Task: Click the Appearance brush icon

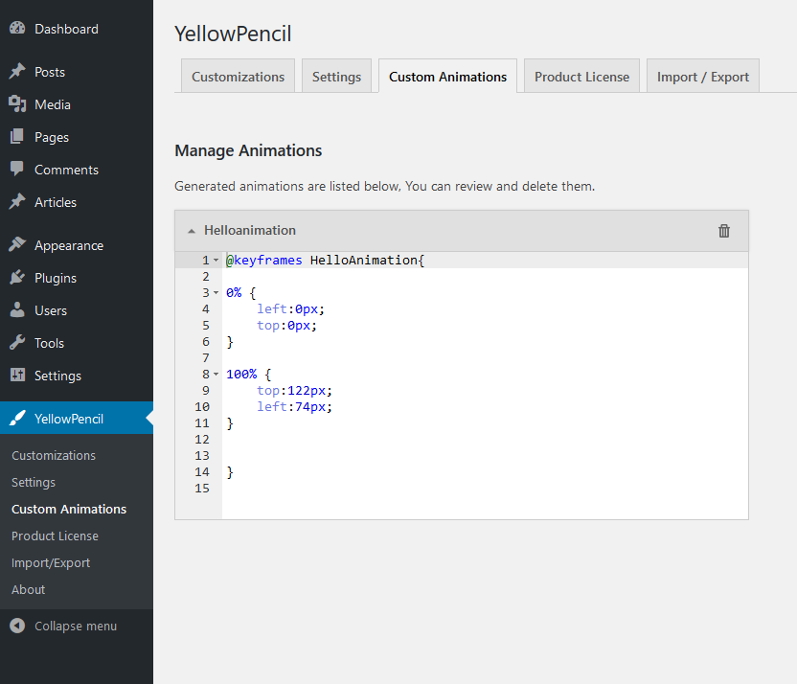Action: point(17,244)
